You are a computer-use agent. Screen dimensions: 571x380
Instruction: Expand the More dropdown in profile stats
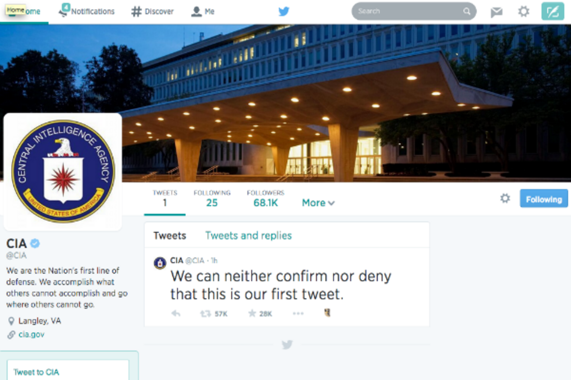click(318, 203)
